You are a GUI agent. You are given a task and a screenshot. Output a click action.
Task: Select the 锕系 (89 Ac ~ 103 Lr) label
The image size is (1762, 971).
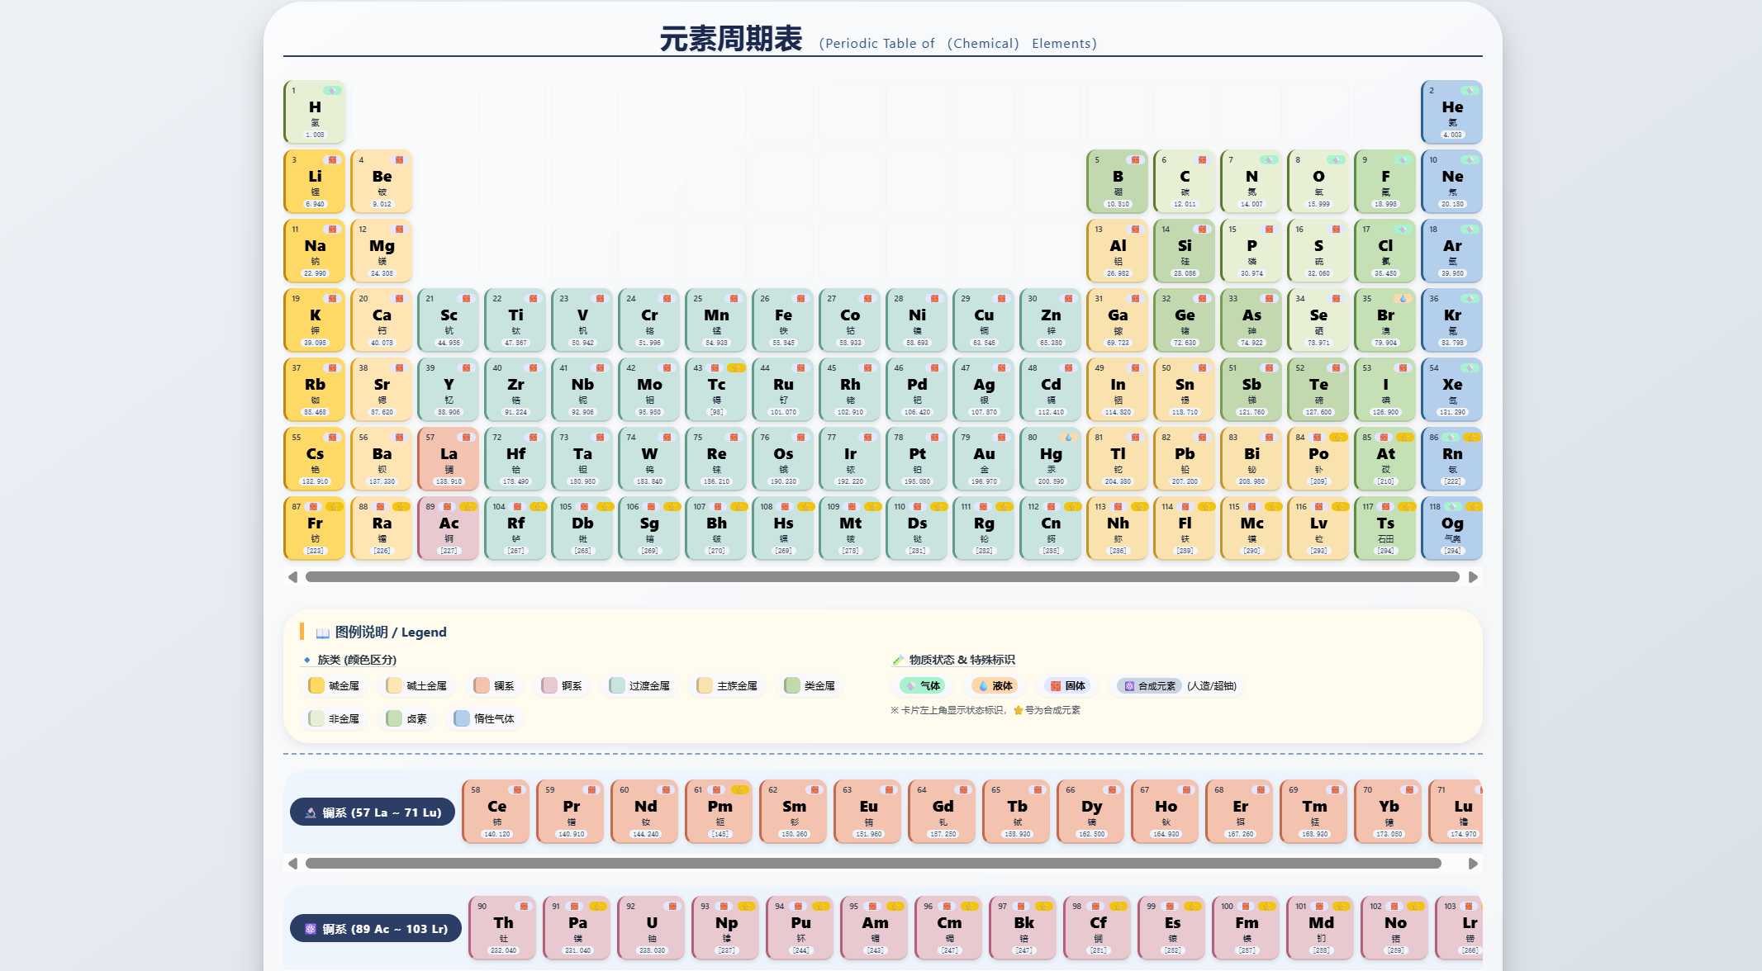(x=376, y=929)
